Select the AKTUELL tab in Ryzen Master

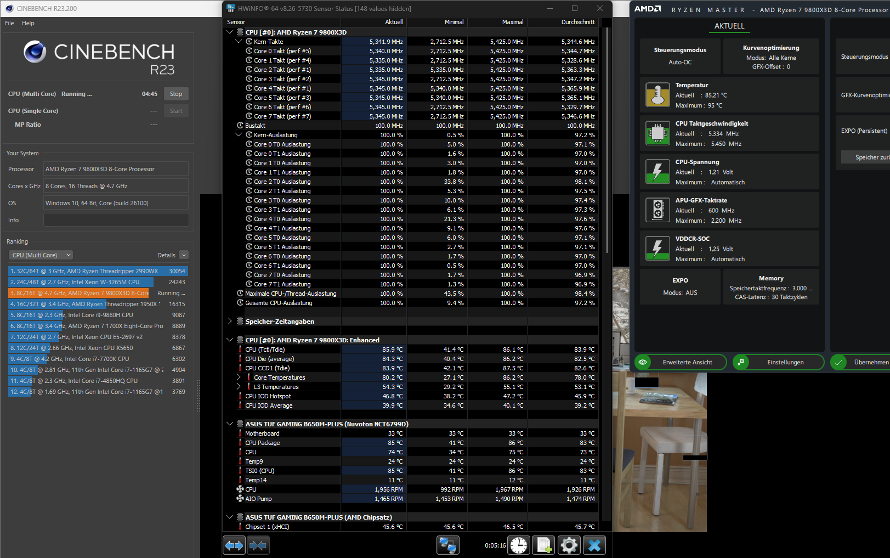tap(729, 26)
